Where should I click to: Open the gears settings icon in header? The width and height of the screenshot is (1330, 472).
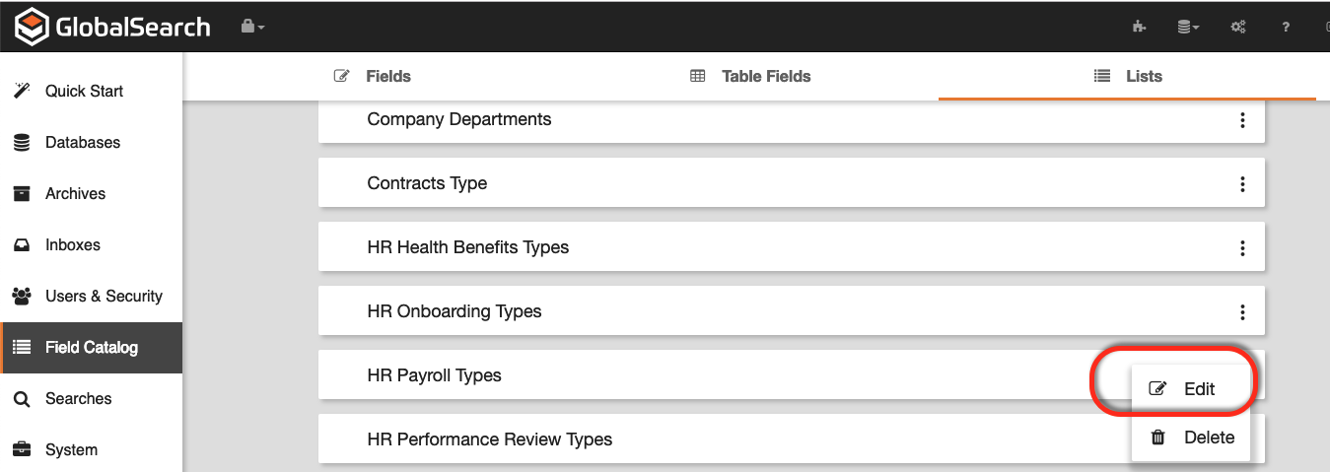click(1238, 27)
